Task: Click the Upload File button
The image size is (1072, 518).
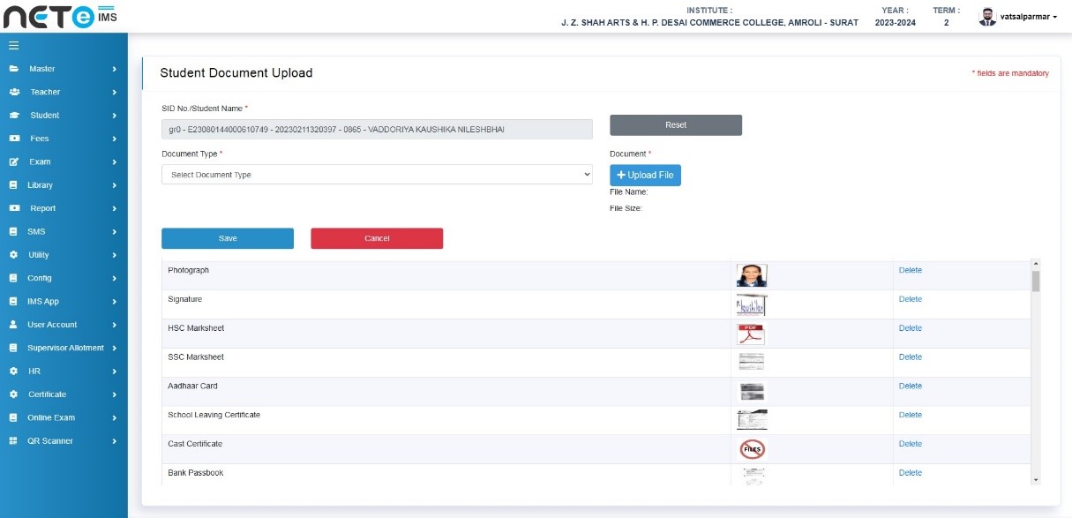Action: click(645, 175)
